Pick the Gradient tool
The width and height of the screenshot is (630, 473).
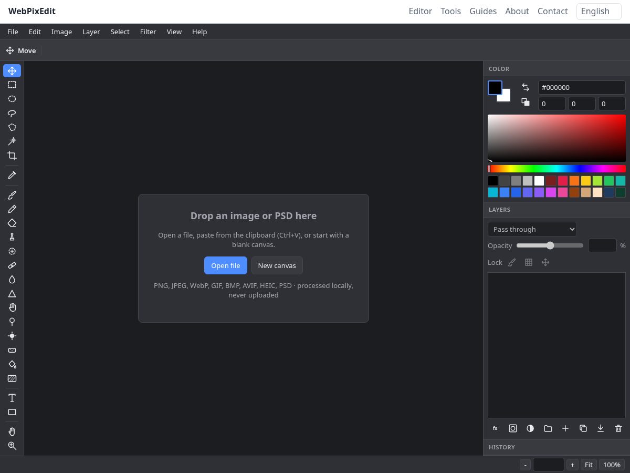click(12, 378)
